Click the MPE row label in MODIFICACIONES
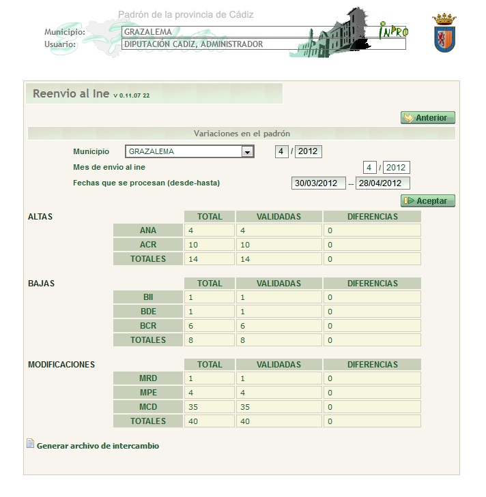This screenshot has width=486, height=497. 148,393
